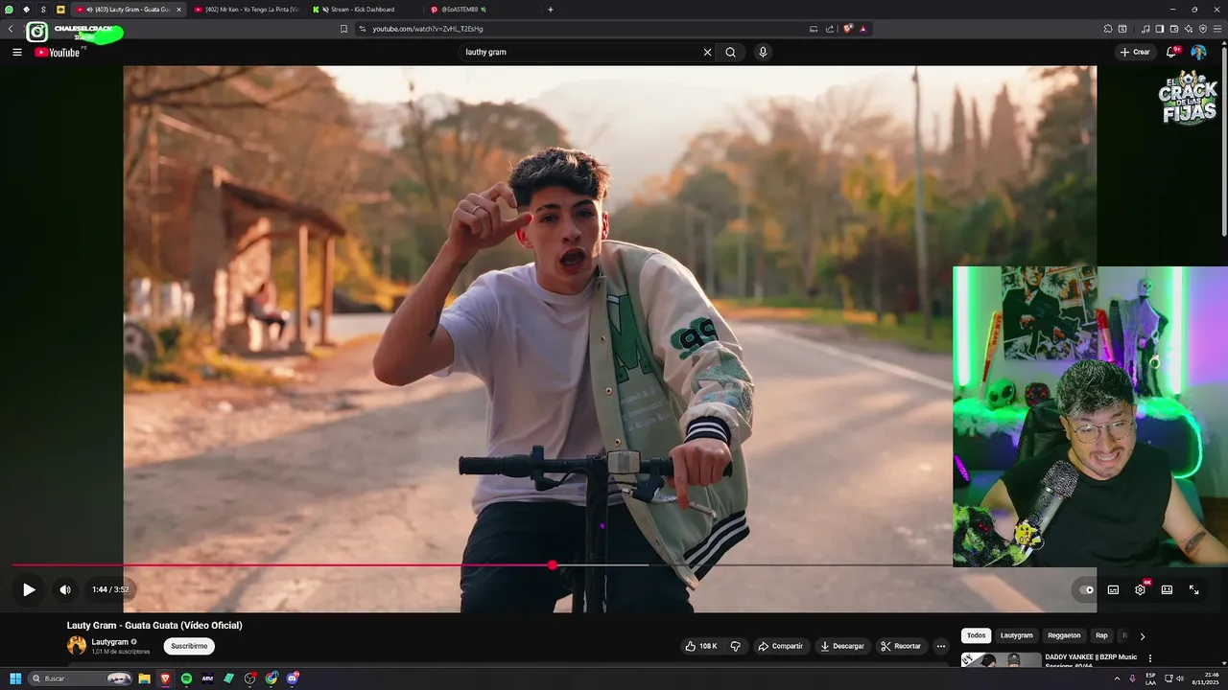
Task: Bookmark this page in the address bar
Action: [343, 29]
